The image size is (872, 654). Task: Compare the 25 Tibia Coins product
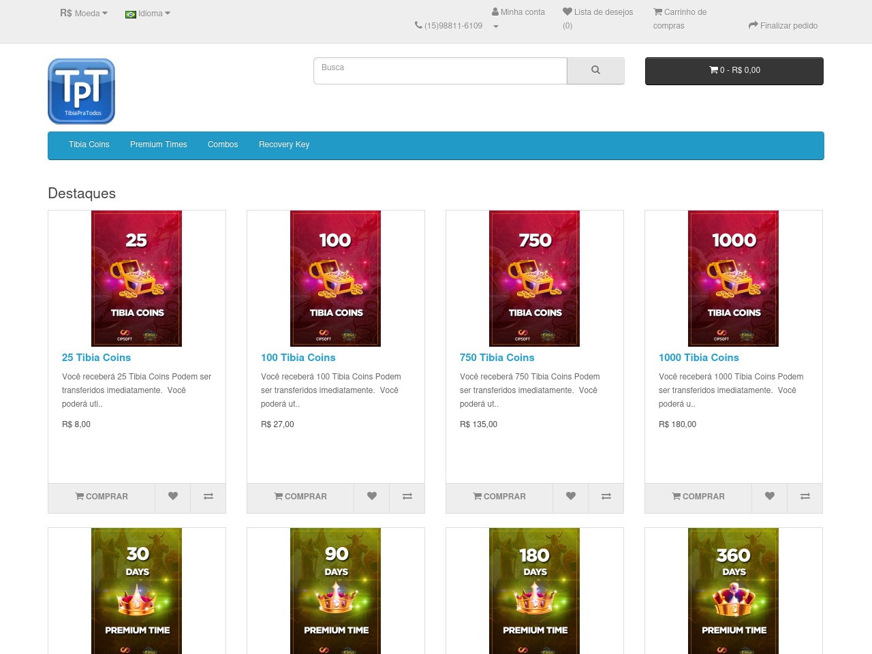point(208,497)
